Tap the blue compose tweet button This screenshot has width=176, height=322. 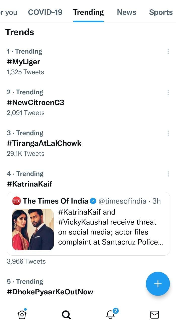tap(158, 284)
